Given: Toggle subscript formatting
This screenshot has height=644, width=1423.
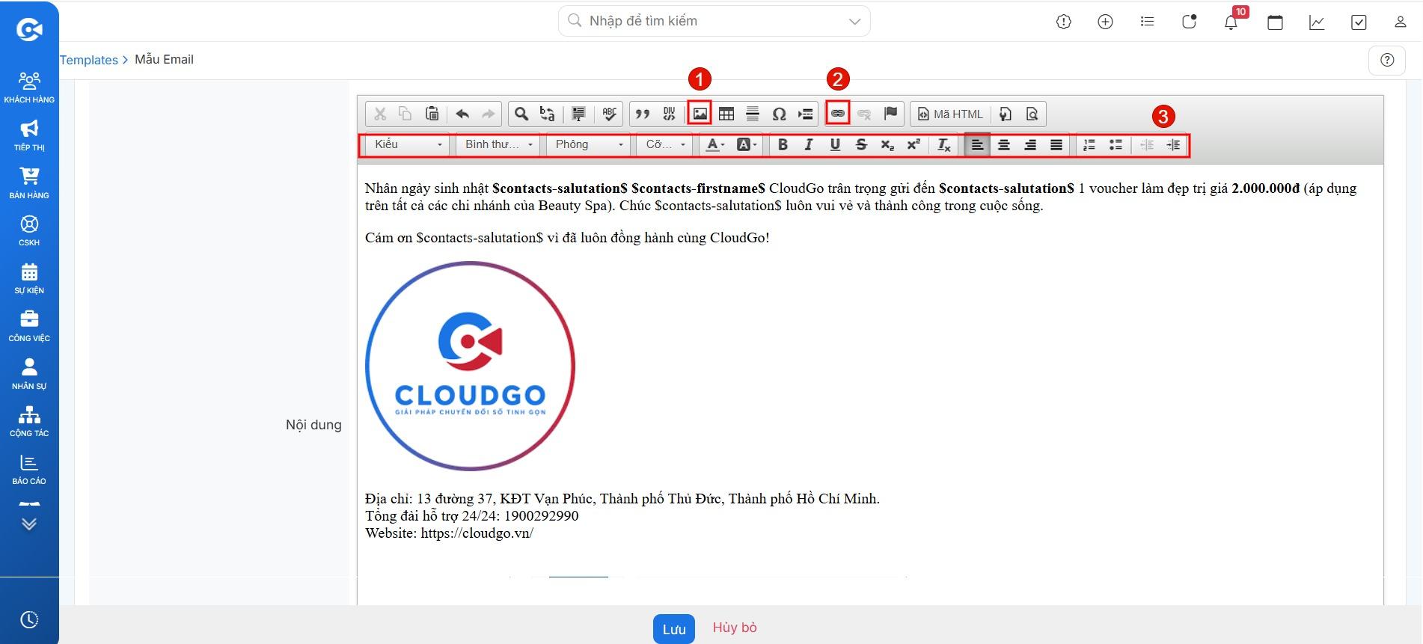Looking at the screenshot, I should pos(887,144).
